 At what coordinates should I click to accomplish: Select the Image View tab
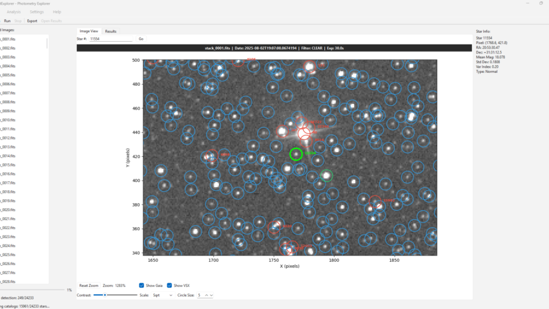click(x=88, y=31)
